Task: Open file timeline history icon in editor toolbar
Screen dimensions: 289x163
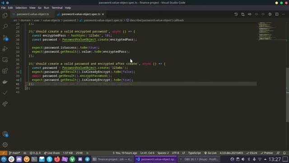Action: pos(236,14)
